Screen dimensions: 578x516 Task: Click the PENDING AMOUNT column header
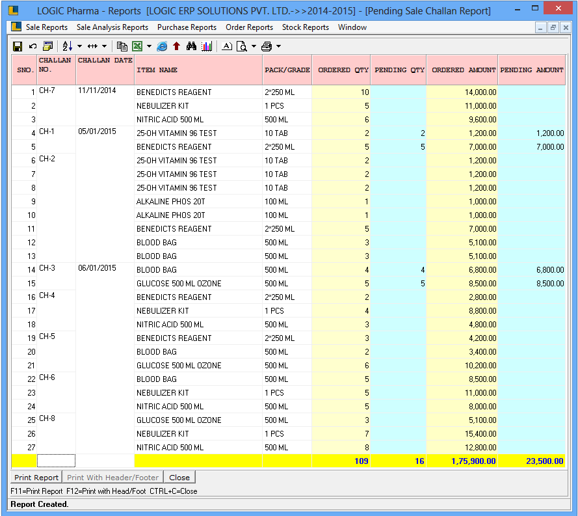click(532, 70)
